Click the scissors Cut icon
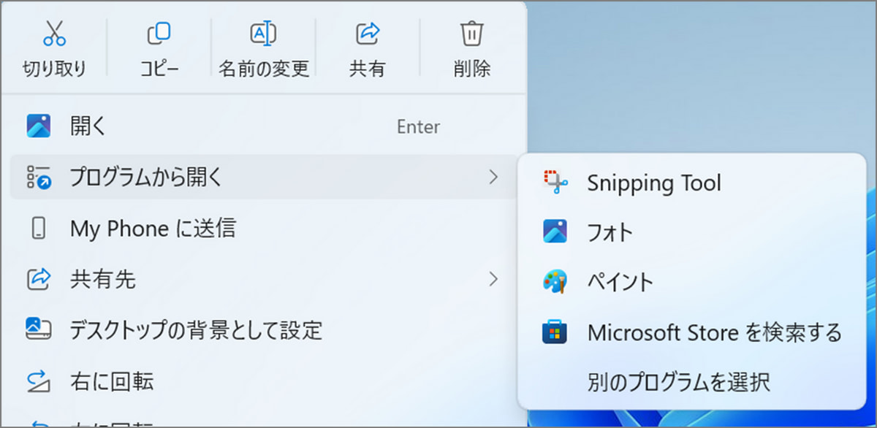The width and height of the screenshot is (877, 428). click(x=54, y=34)
